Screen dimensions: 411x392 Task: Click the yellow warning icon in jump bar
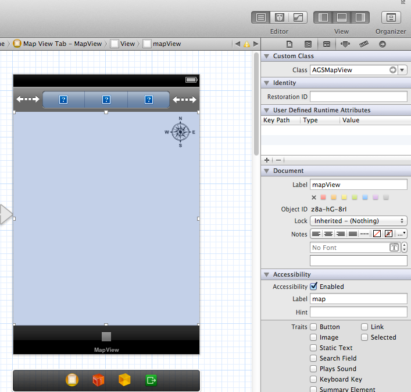246,44
